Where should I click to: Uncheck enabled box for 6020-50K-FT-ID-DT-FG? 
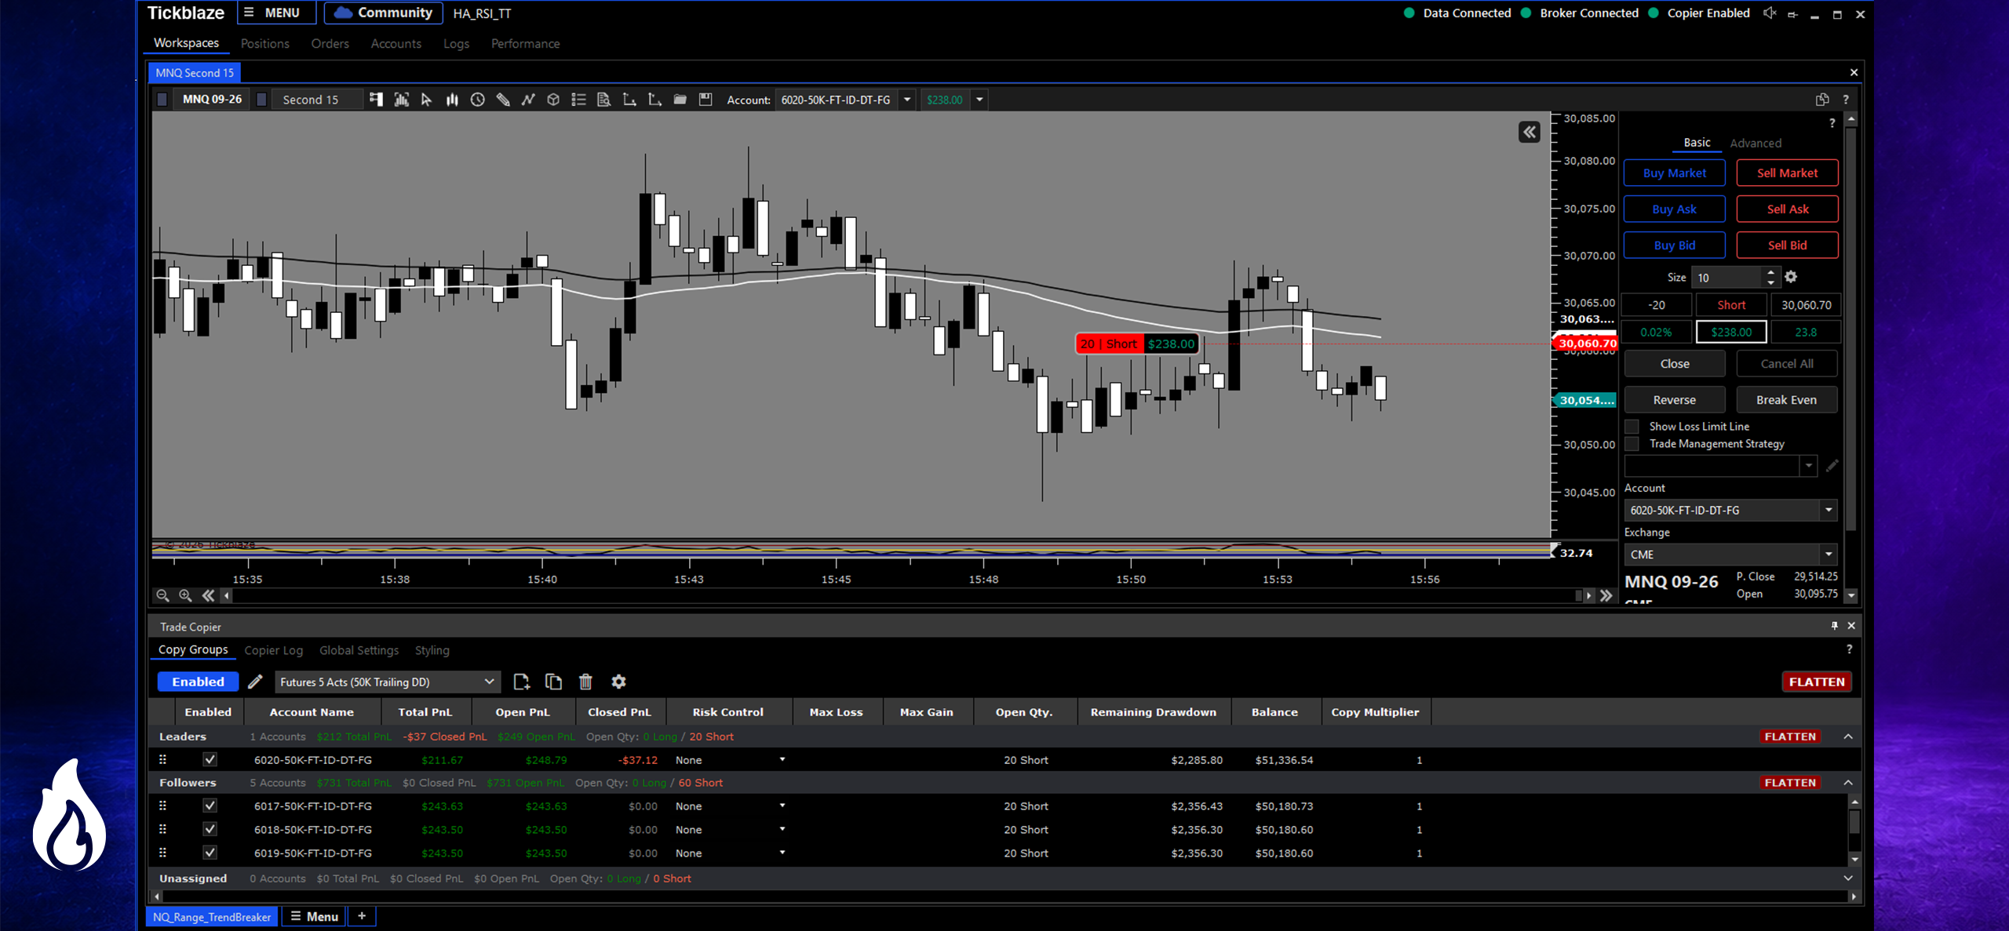210,759
